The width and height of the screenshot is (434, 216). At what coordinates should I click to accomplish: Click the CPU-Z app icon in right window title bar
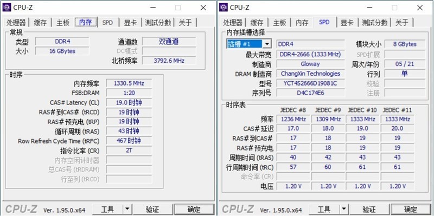click(x=224, y=8)
